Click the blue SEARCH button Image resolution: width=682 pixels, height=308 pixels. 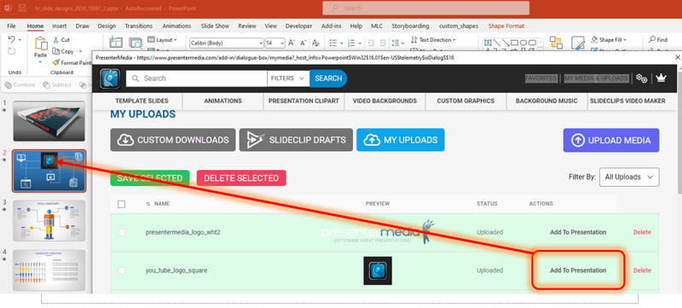click(x=328, y=78)
